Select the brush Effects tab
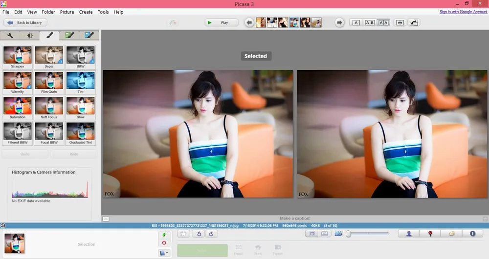The height and width of the screenshot is (259, 489). pyautogui.click(x=49, y=36)
